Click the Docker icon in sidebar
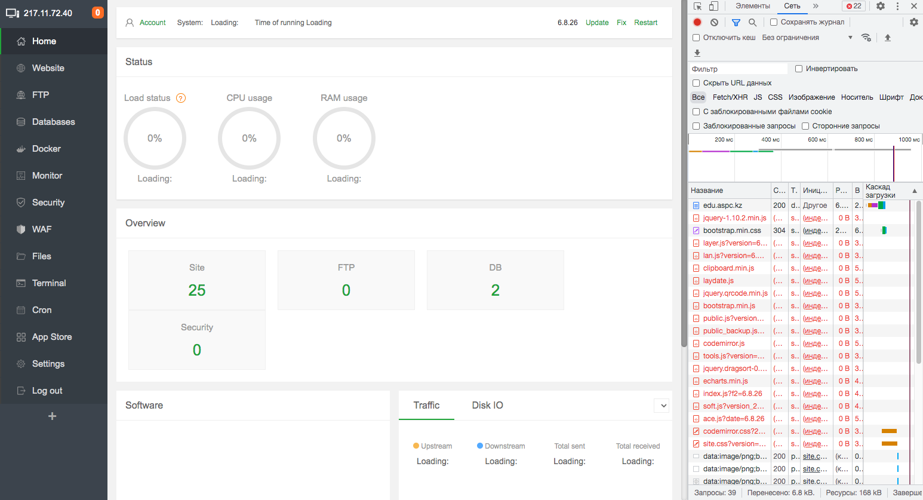 click(x=21, y=149)
